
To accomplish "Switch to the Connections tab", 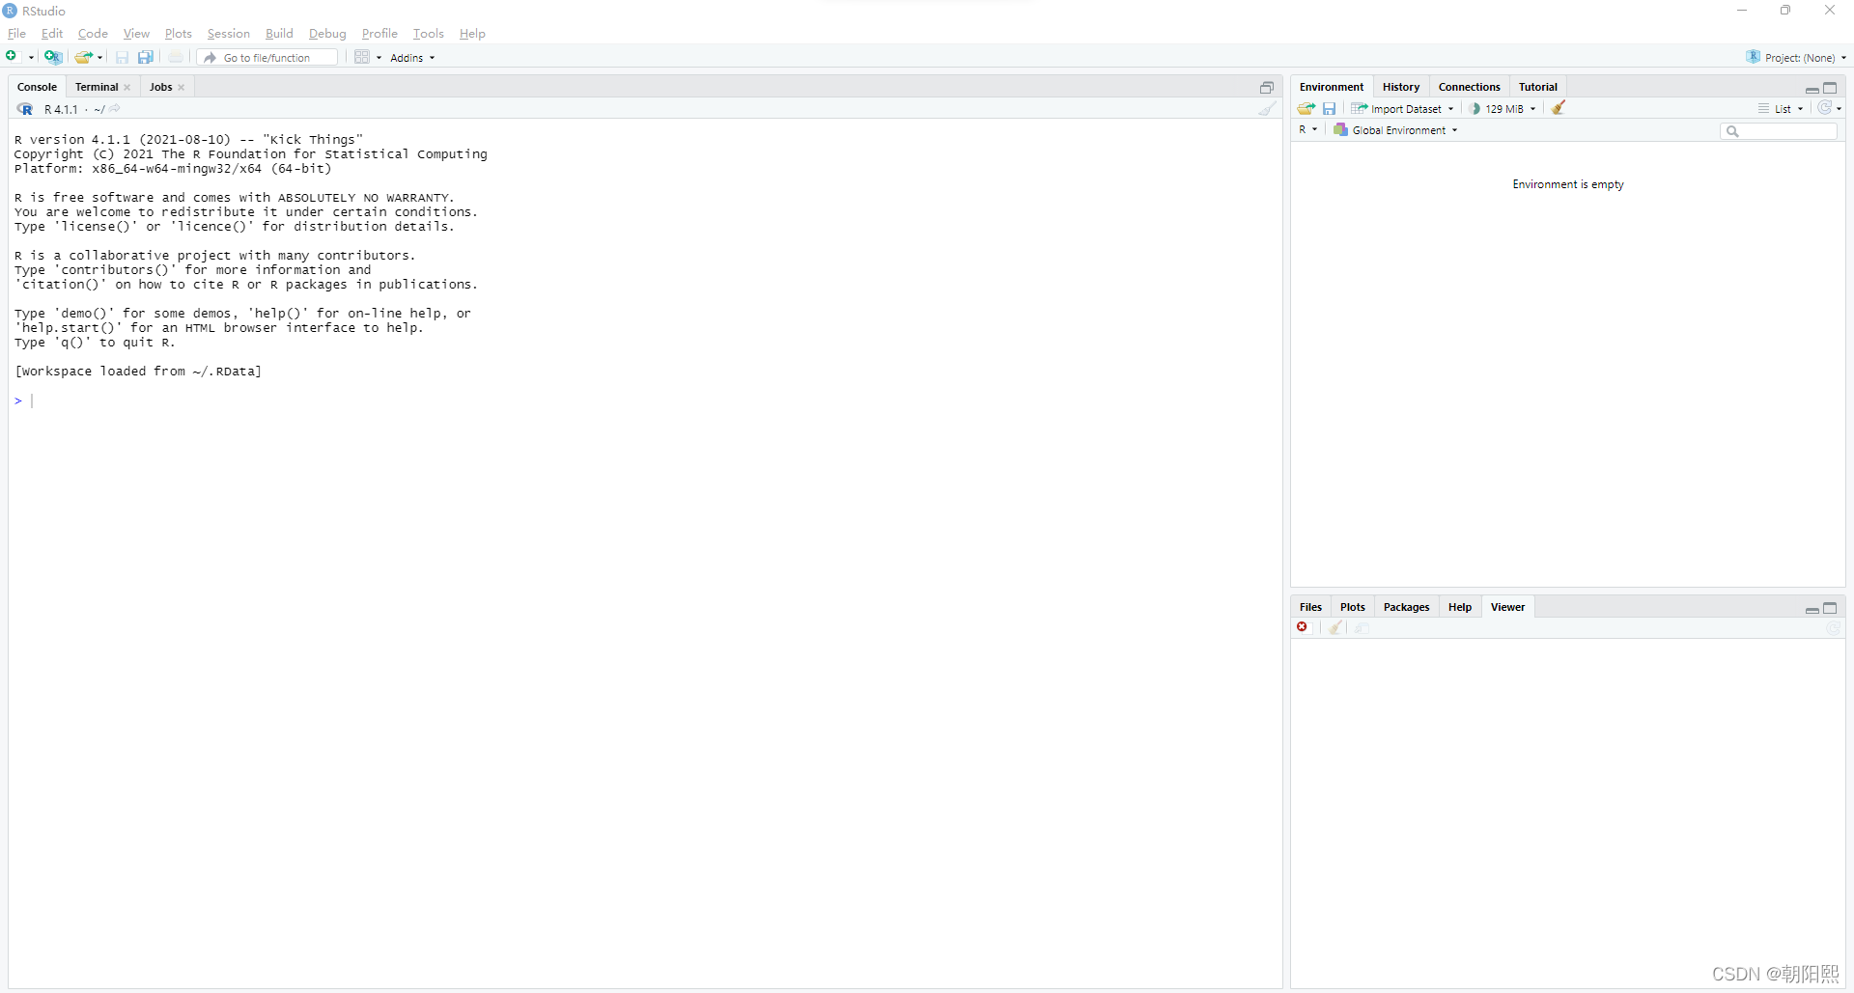I will [1469, 87].
